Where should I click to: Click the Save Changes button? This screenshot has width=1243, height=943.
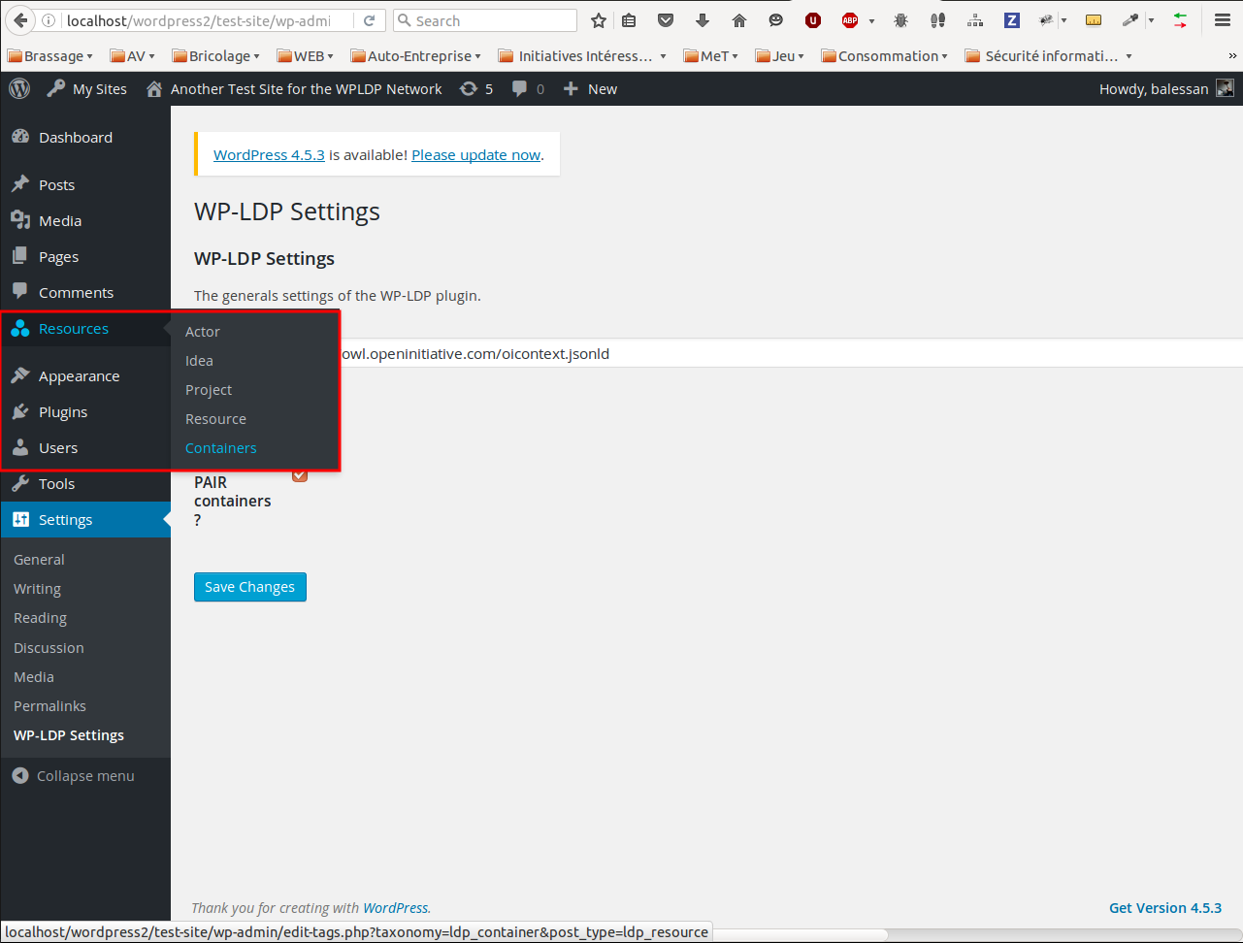250,587
